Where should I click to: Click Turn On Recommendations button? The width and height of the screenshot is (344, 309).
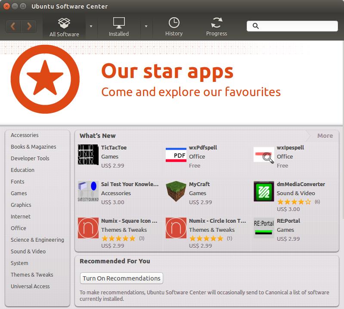tap(121, 278)
